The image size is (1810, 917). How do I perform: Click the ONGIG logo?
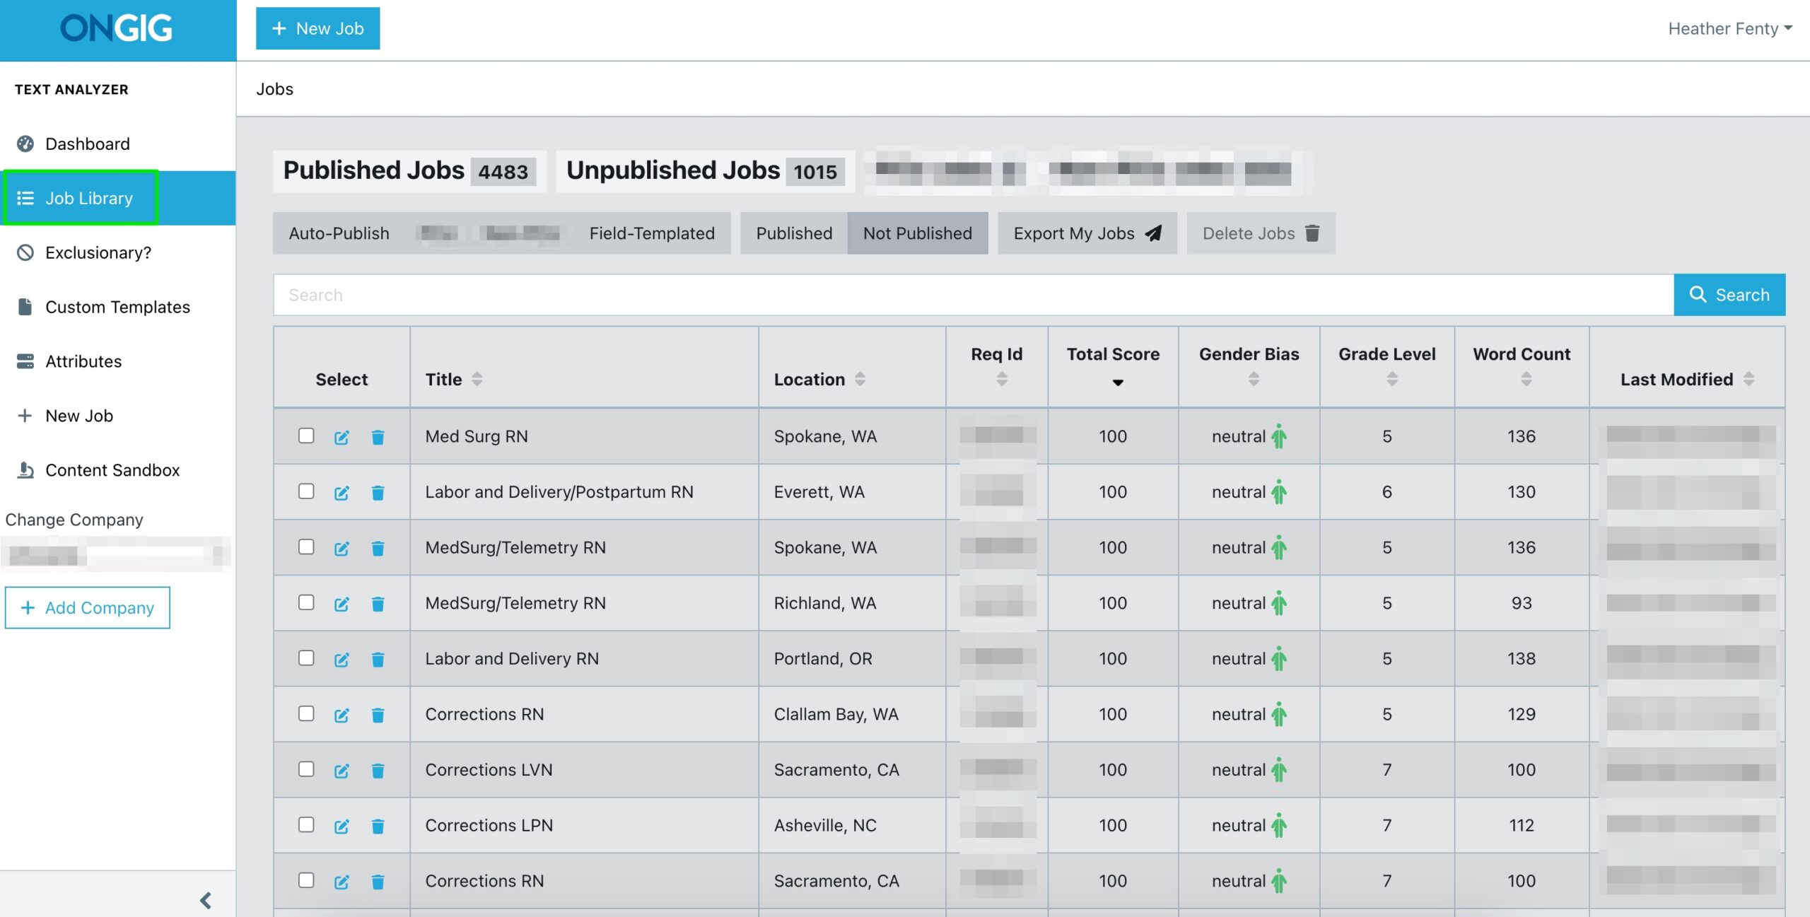[117, 28]
